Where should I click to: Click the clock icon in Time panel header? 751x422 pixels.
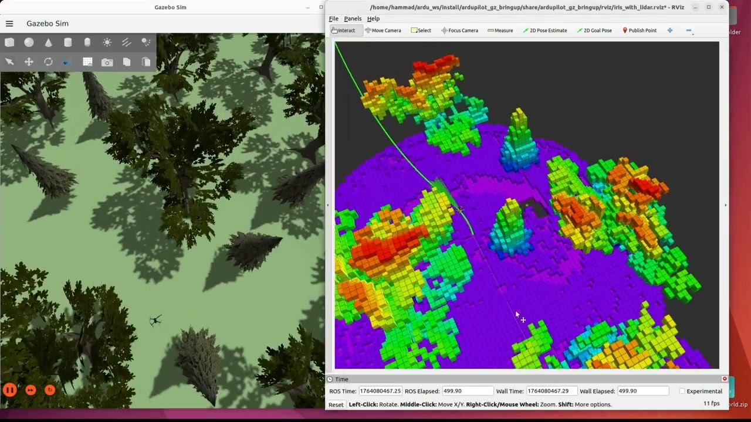[330, 379]
